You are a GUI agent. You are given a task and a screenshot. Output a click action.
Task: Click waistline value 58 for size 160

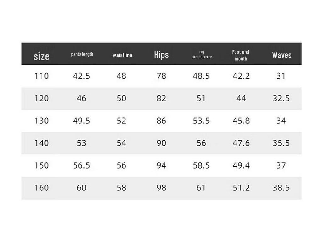point(121,188)
